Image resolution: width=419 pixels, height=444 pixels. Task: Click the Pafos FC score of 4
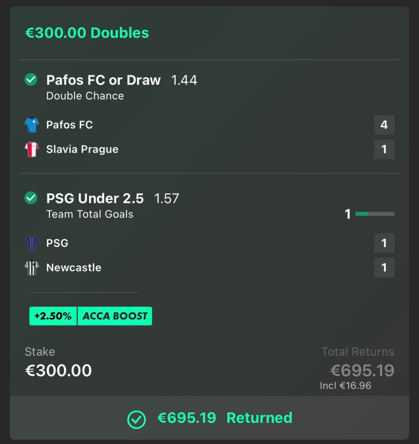(x=384, y=125)
